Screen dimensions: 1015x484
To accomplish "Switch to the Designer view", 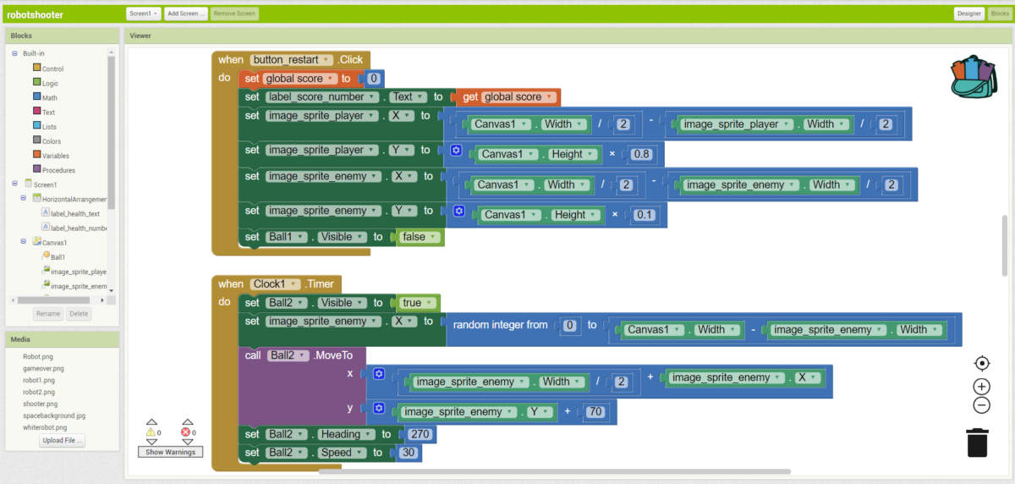I will 968,14.
